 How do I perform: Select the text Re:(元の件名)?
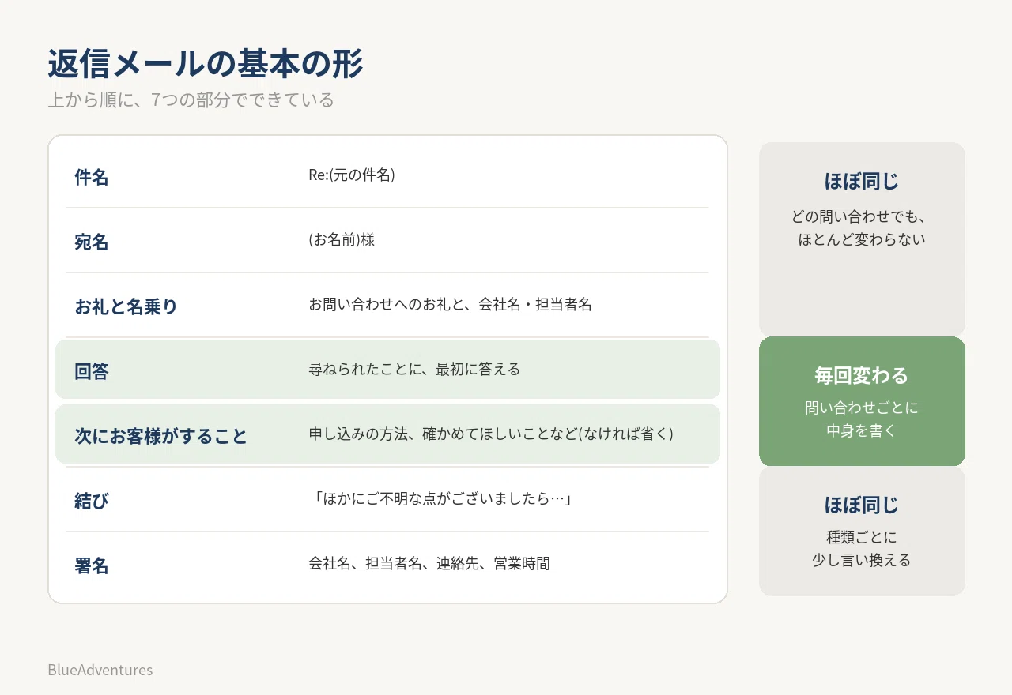pyautogui.click(x=352, y=175)
